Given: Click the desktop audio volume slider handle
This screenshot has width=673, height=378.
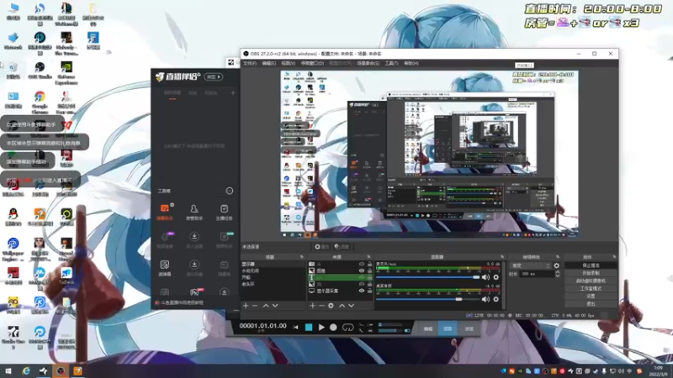Looking at the screenshot, I should pyautogui.click(x=458, y=299).
